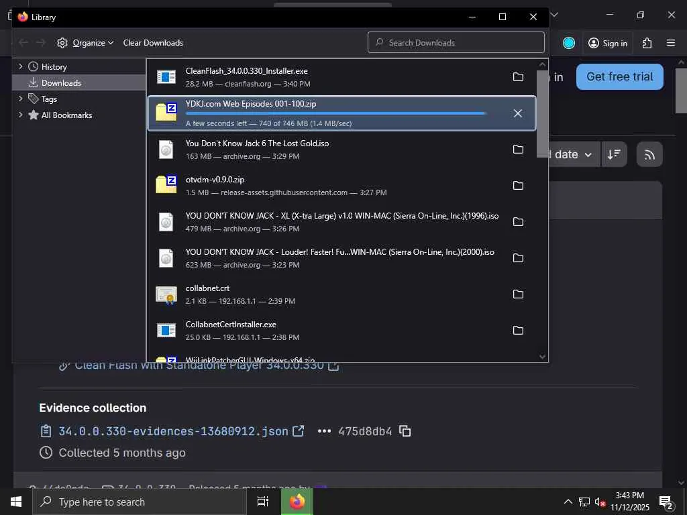687x515 pixels.
Task: Go back with the Library back arrow
Action: (x=23, y=42)
